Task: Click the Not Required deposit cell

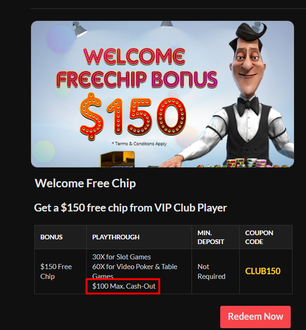Action: click(211, 271)
